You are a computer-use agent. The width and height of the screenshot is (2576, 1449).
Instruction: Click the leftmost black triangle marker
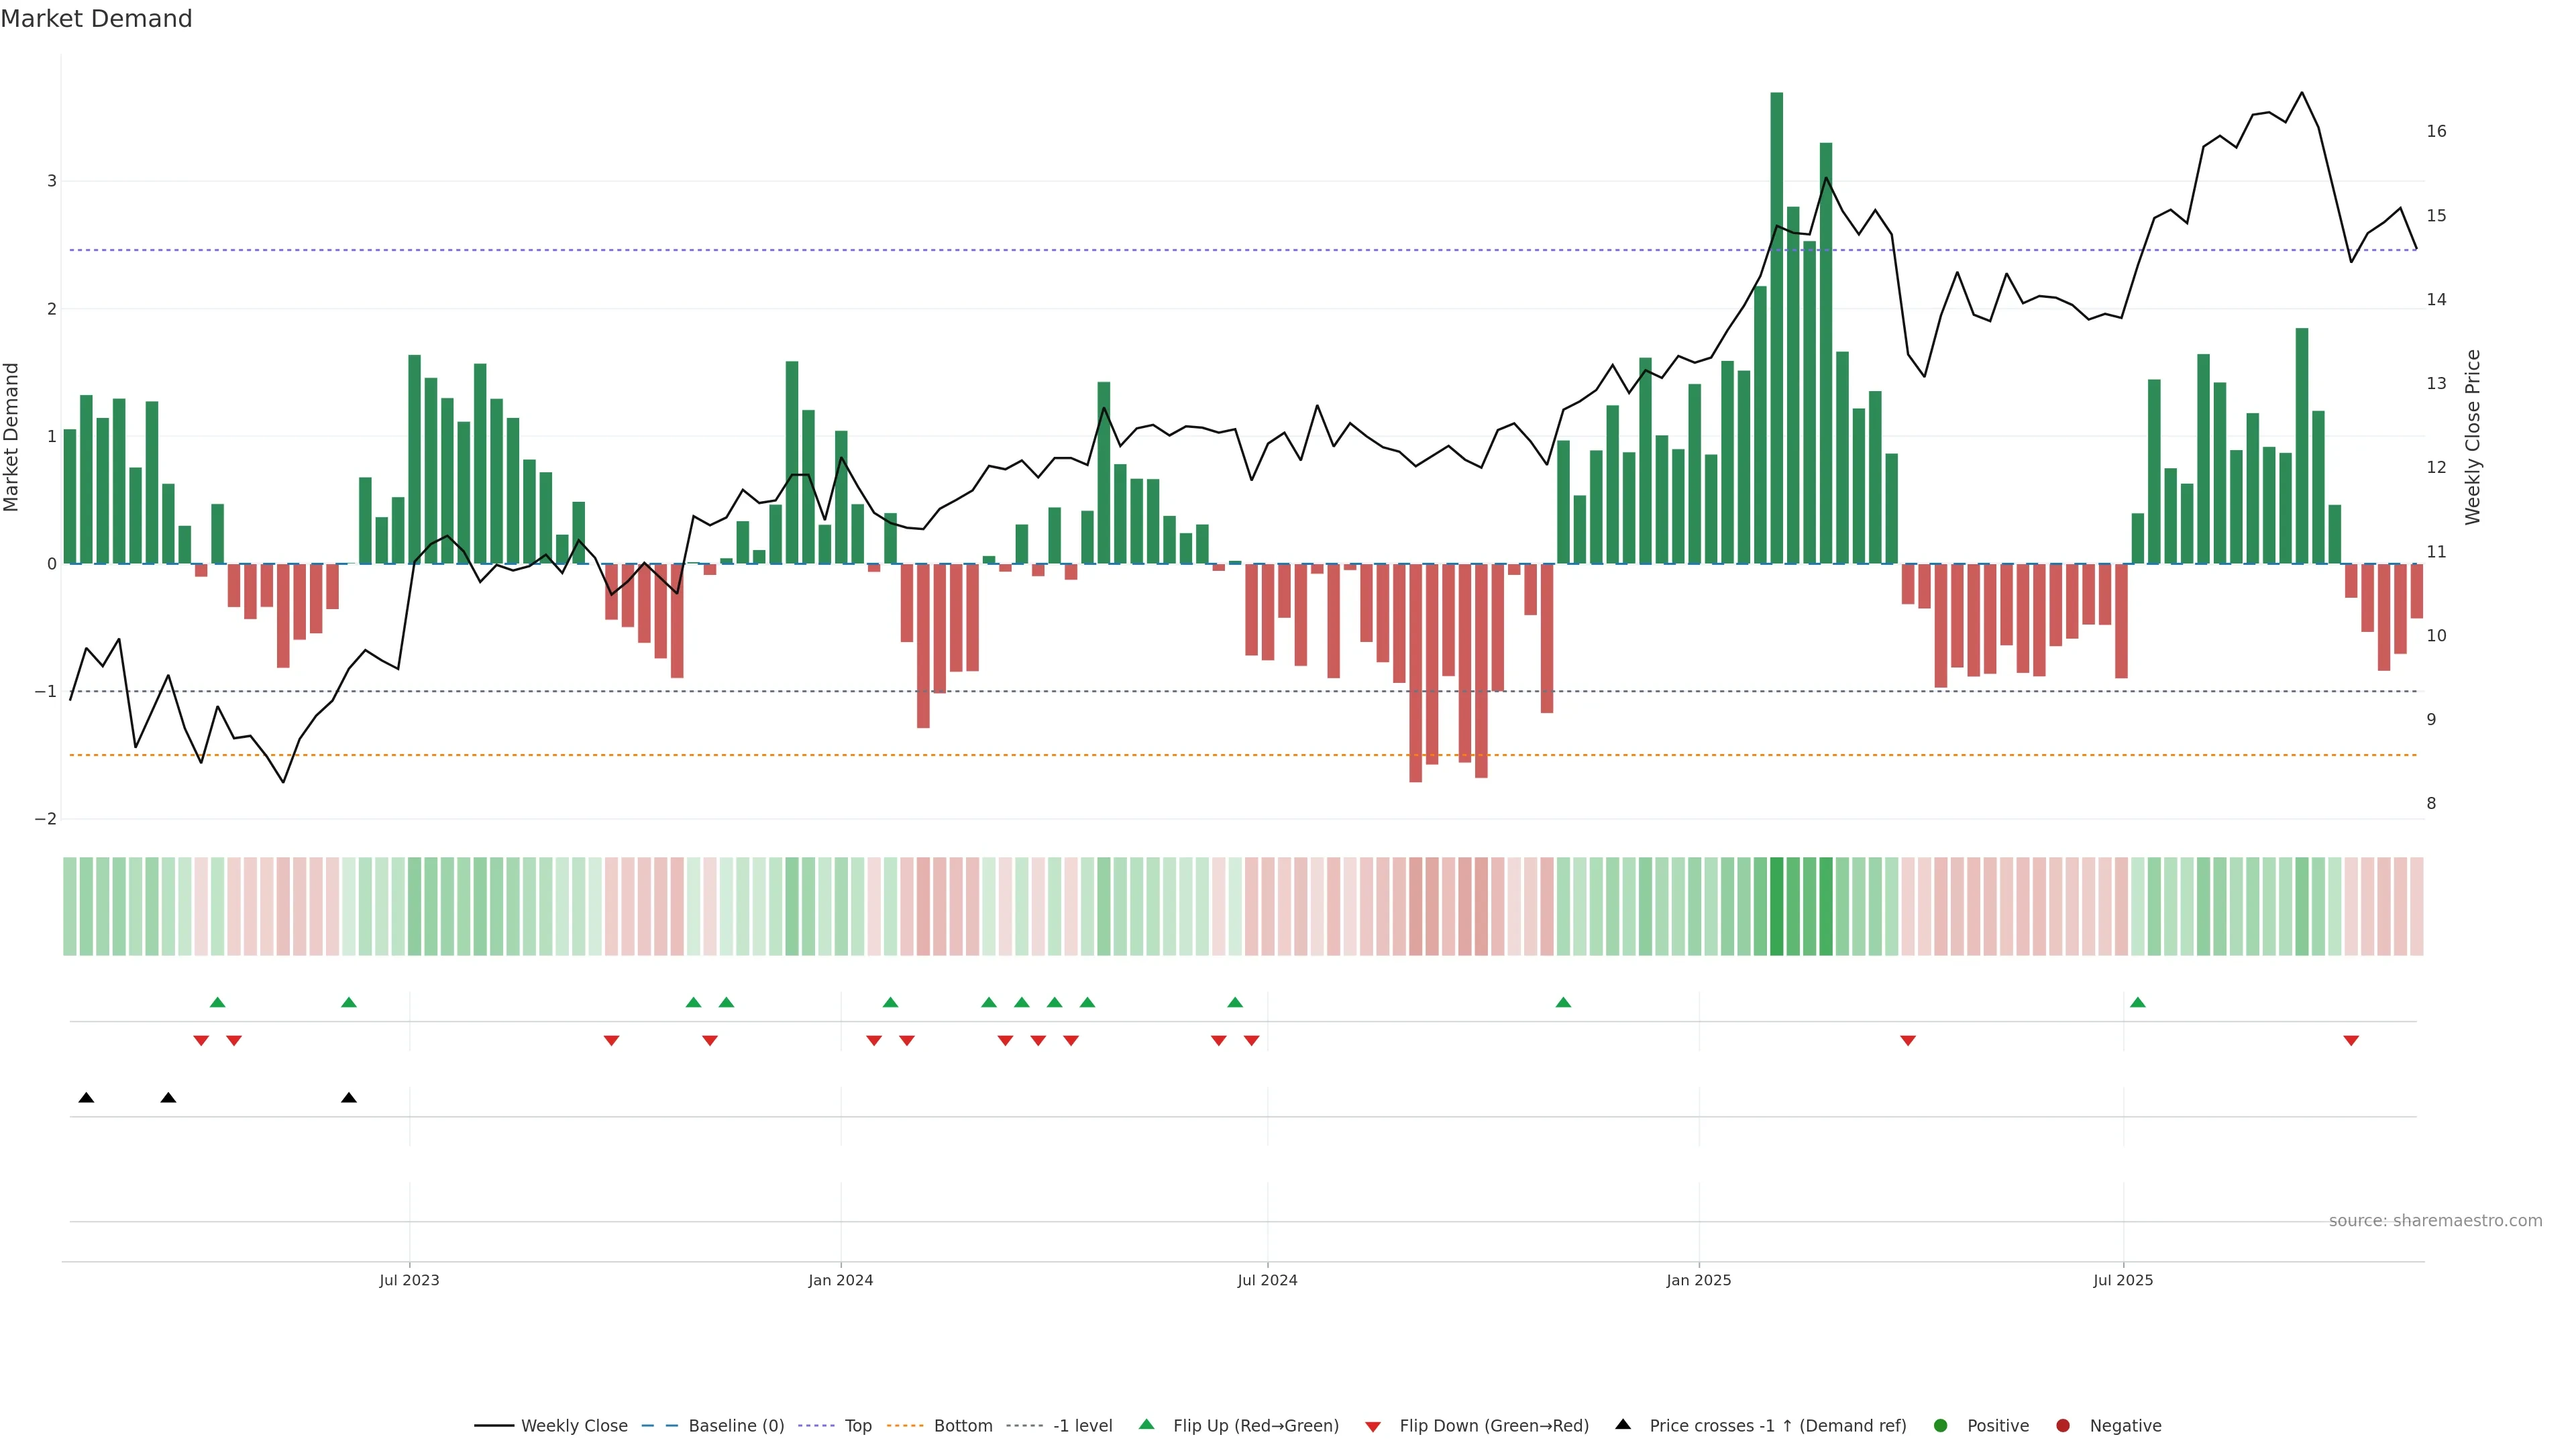click(x=86, y=1098)
